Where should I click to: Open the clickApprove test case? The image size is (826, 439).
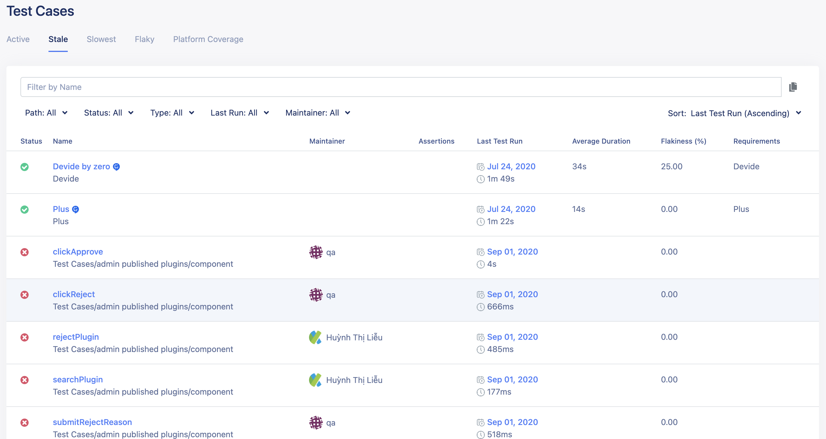click(x=78, y=252)
